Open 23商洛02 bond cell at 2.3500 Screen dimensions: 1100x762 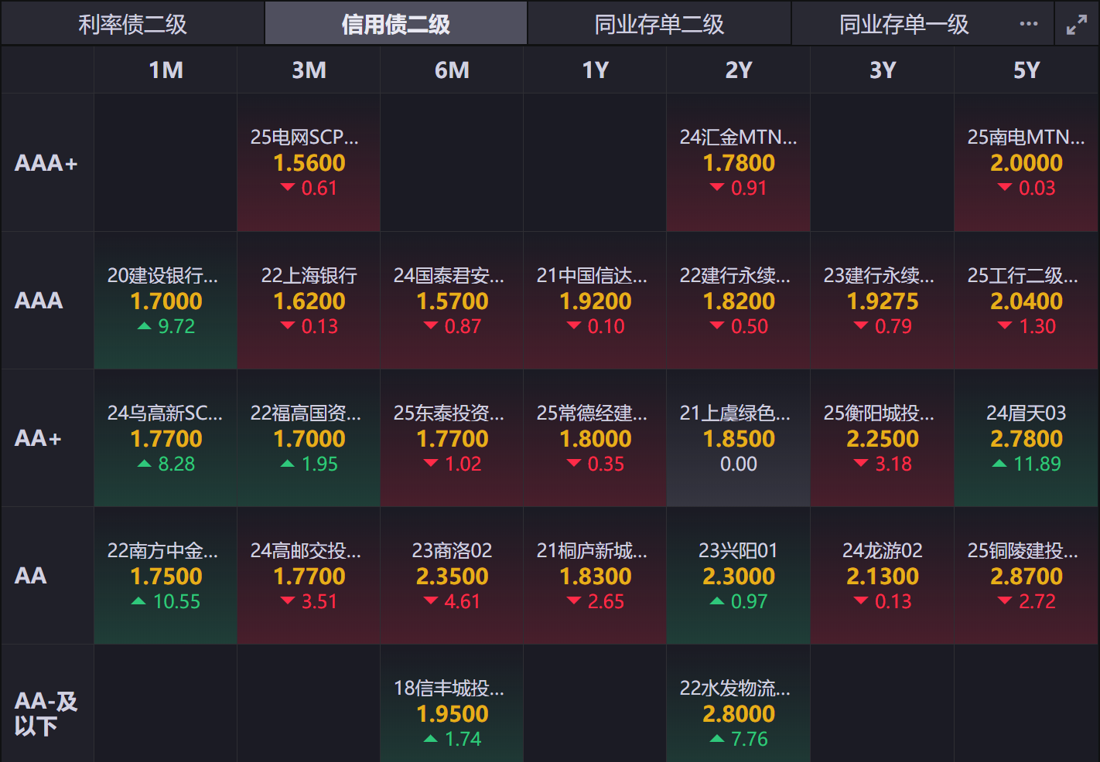[452, 576]
